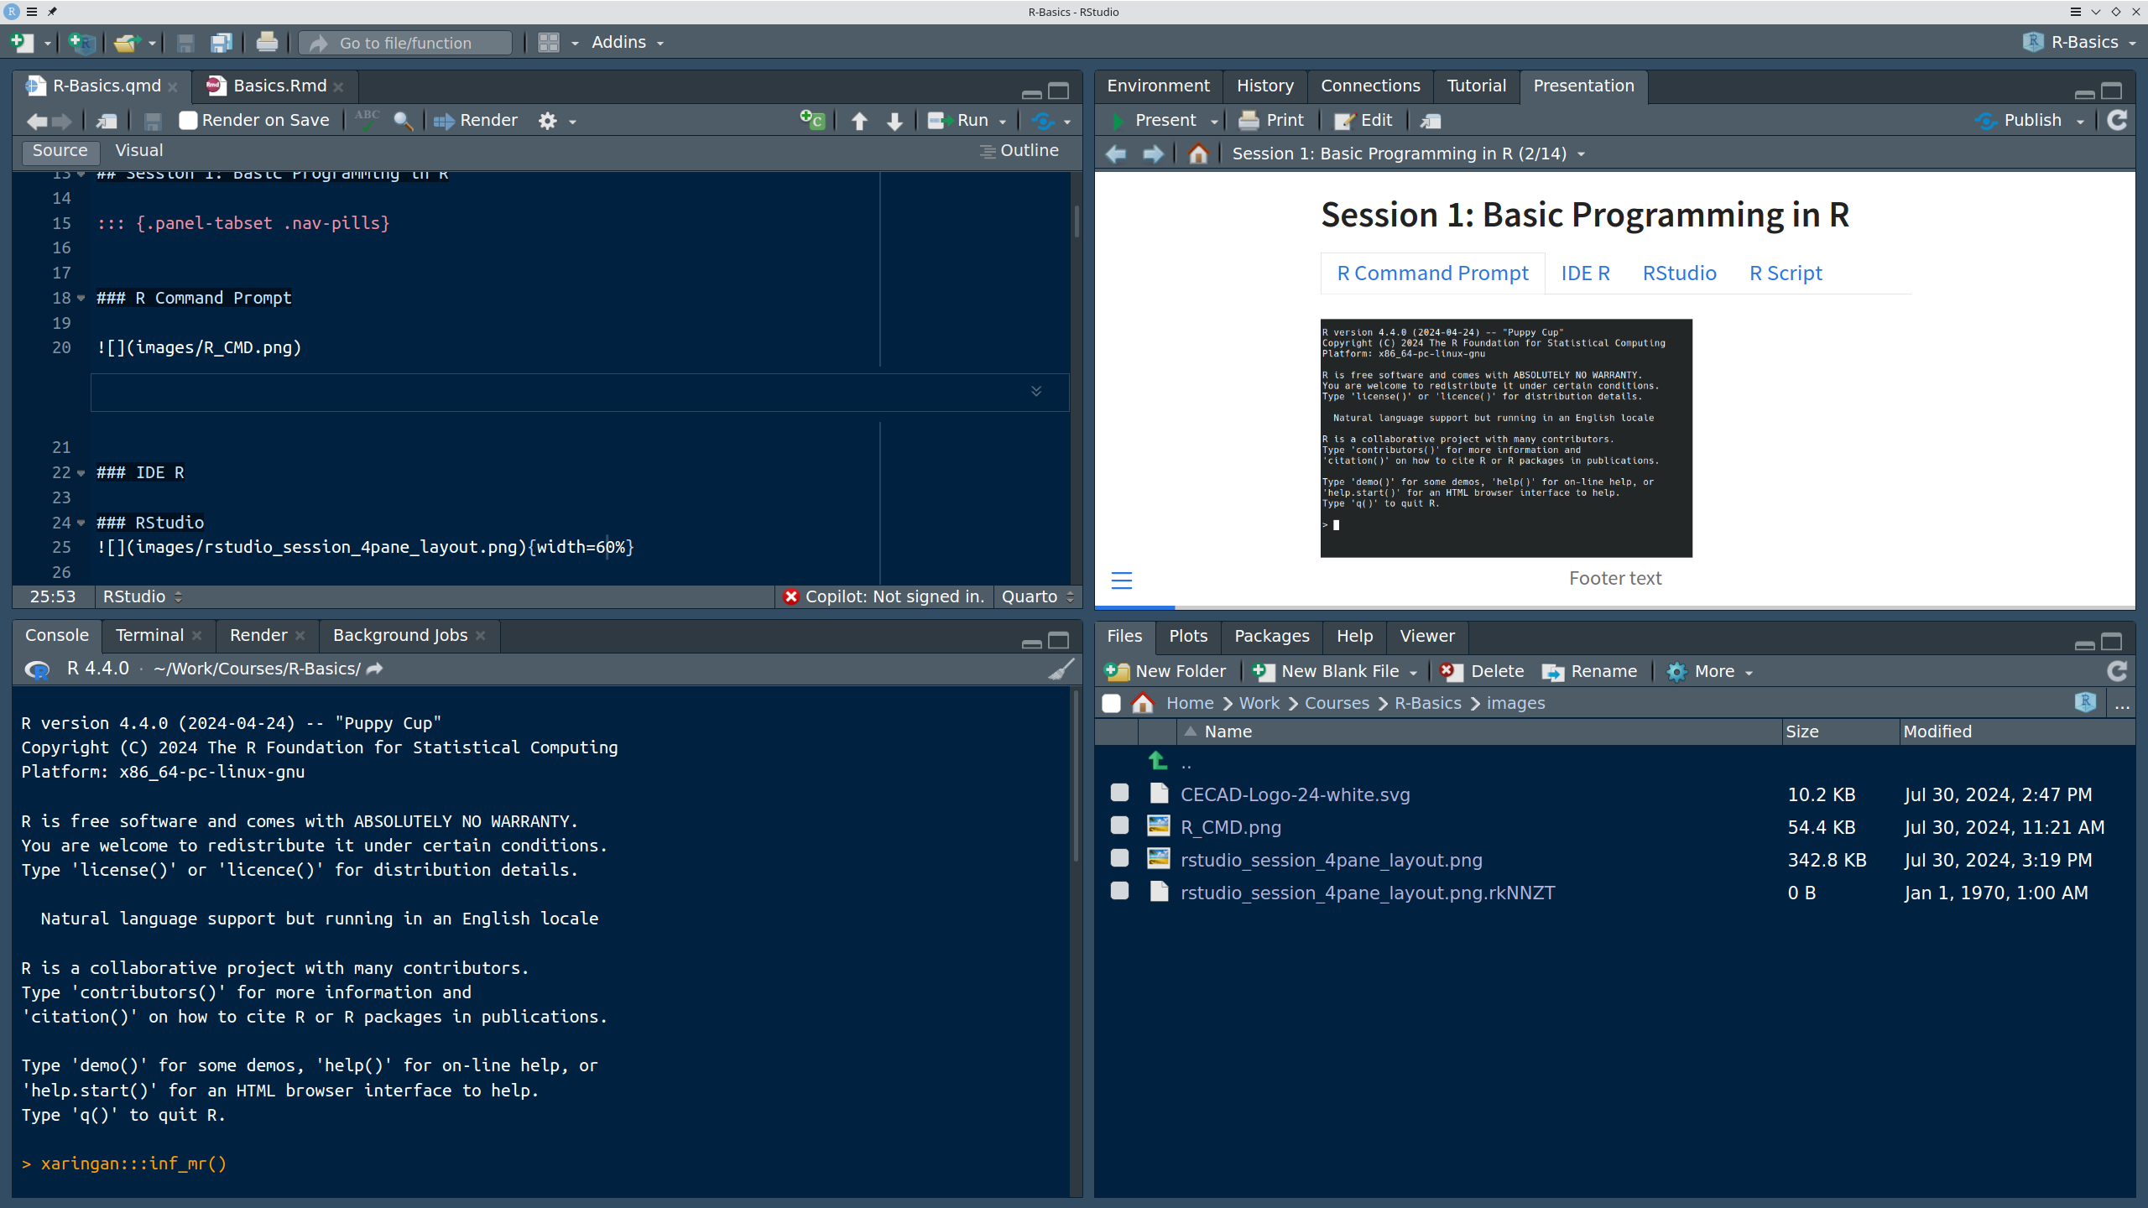Click the clear console broom icon

pos(1061,669)
